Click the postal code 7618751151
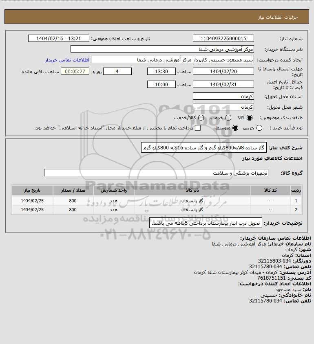 [271, 278]
